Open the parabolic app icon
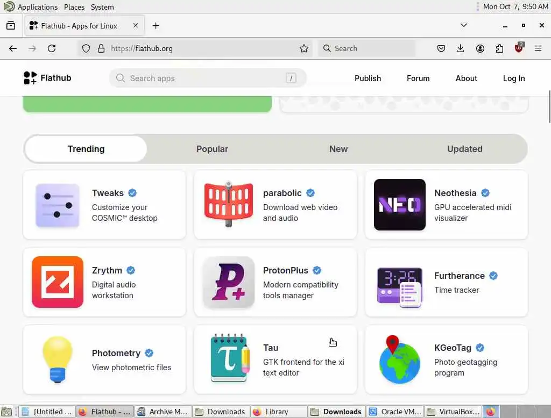Viewport: 551px width, 418px height. pyautogui.click(x=228, y=205)
